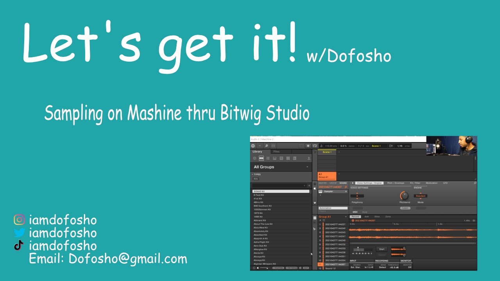Screen dimensions: 500x281
Task: Switch to the Library tab
Action: [257, 152]
